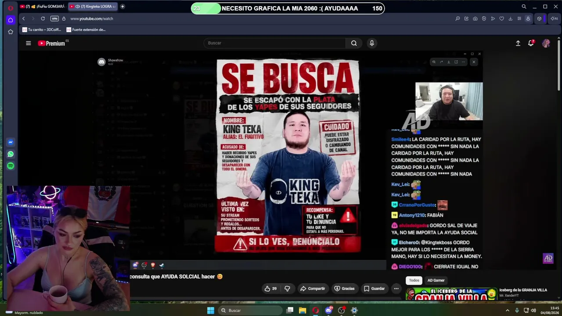
Task: Open Discord from the taskbar
Action: [x=328, y=310]
